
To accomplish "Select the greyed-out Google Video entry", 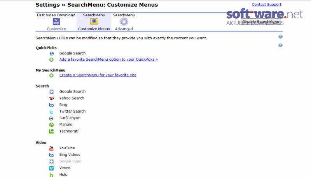I will [70, 161].
